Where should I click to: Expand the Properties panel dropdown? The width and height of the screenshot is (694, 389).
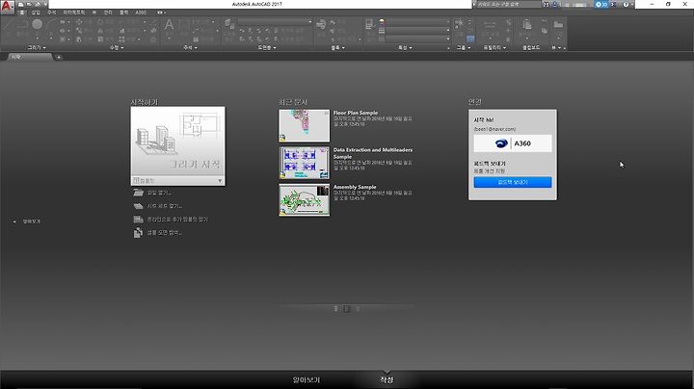pyautogui.click(x=405, y=47)
